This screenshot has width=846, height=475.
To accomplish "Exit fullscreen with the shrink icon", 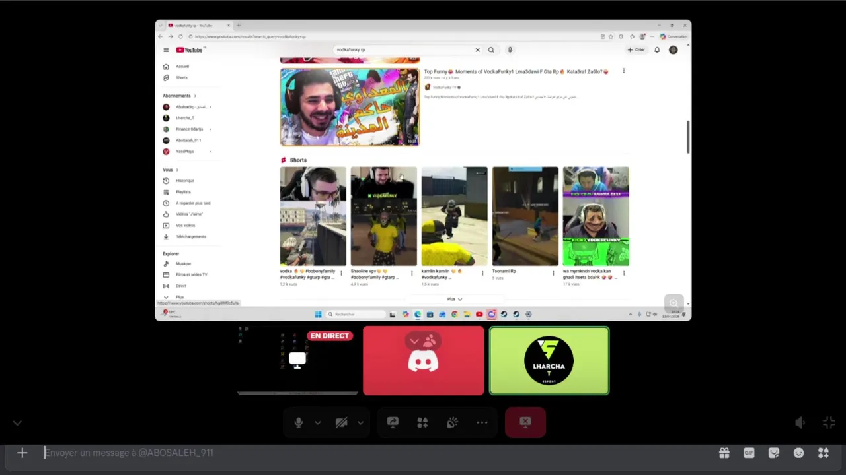I will (829, 423).
